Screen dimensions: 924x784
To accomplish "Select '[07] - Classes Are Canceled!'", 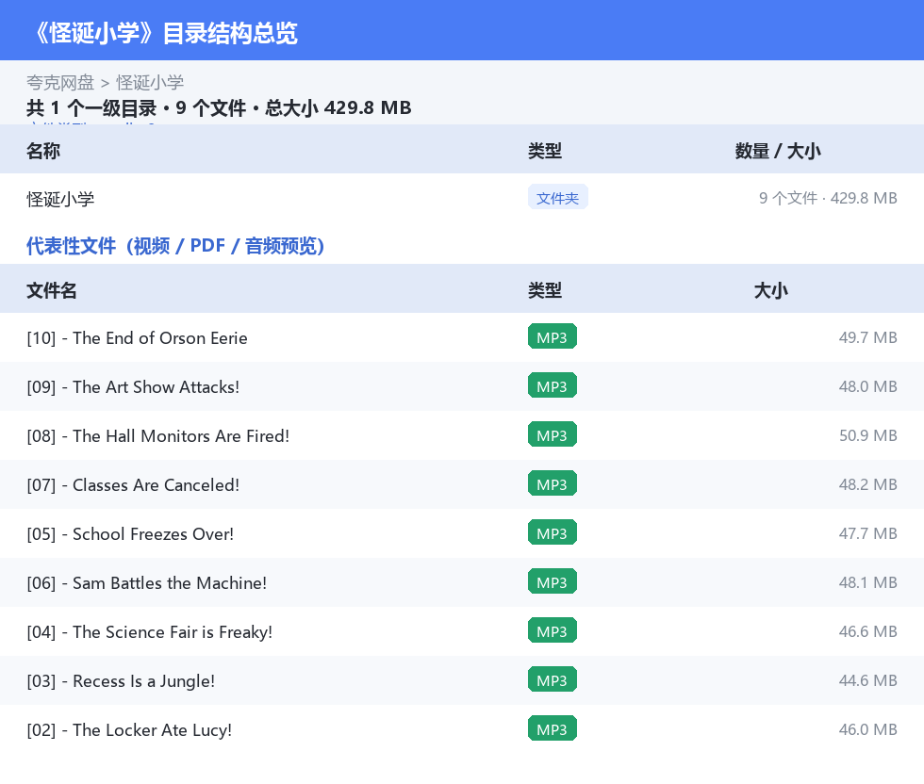I will point(133,484).
